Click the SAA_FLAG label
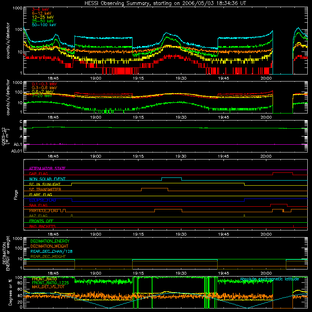Screen dimensions: 312x312 coord(38,205)
